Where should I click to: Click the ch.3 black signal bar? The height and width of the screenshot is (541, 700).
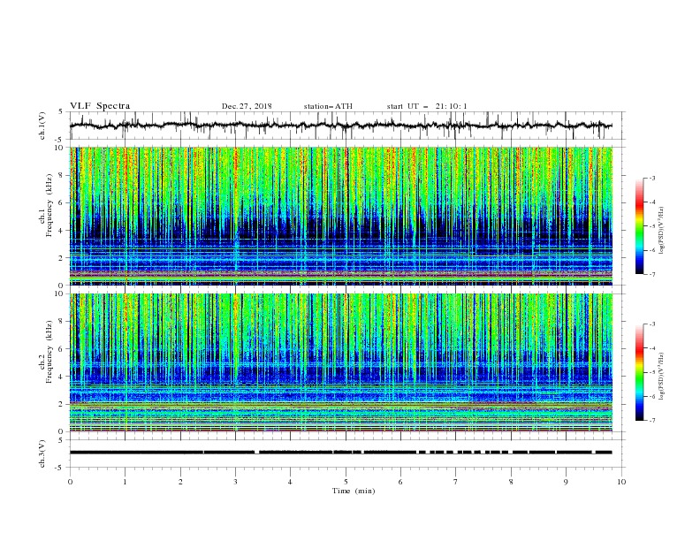tap(341, 453)
